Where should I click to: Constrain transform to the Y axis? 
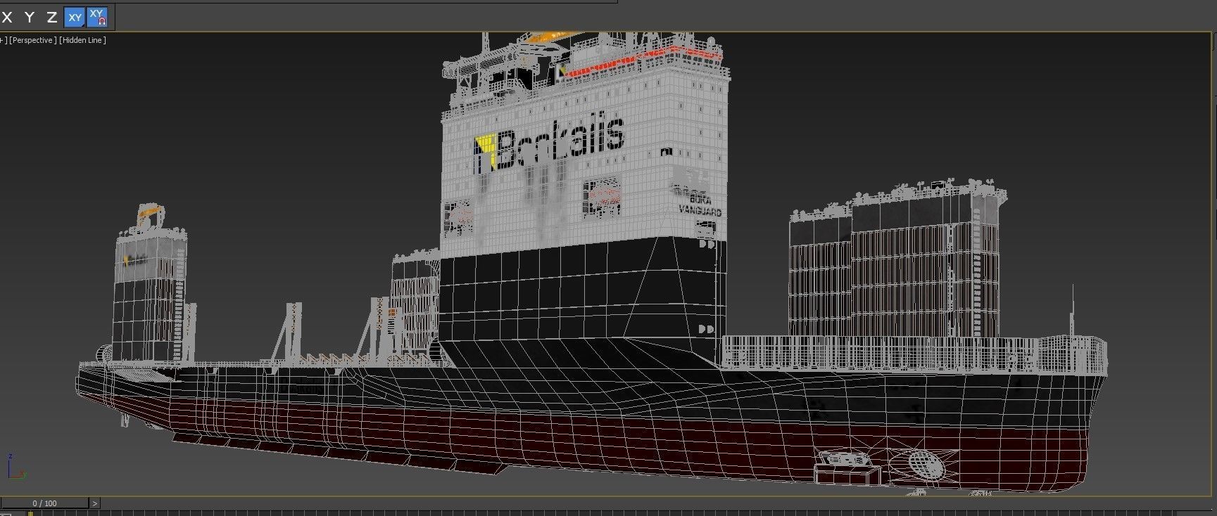point(30,18)
